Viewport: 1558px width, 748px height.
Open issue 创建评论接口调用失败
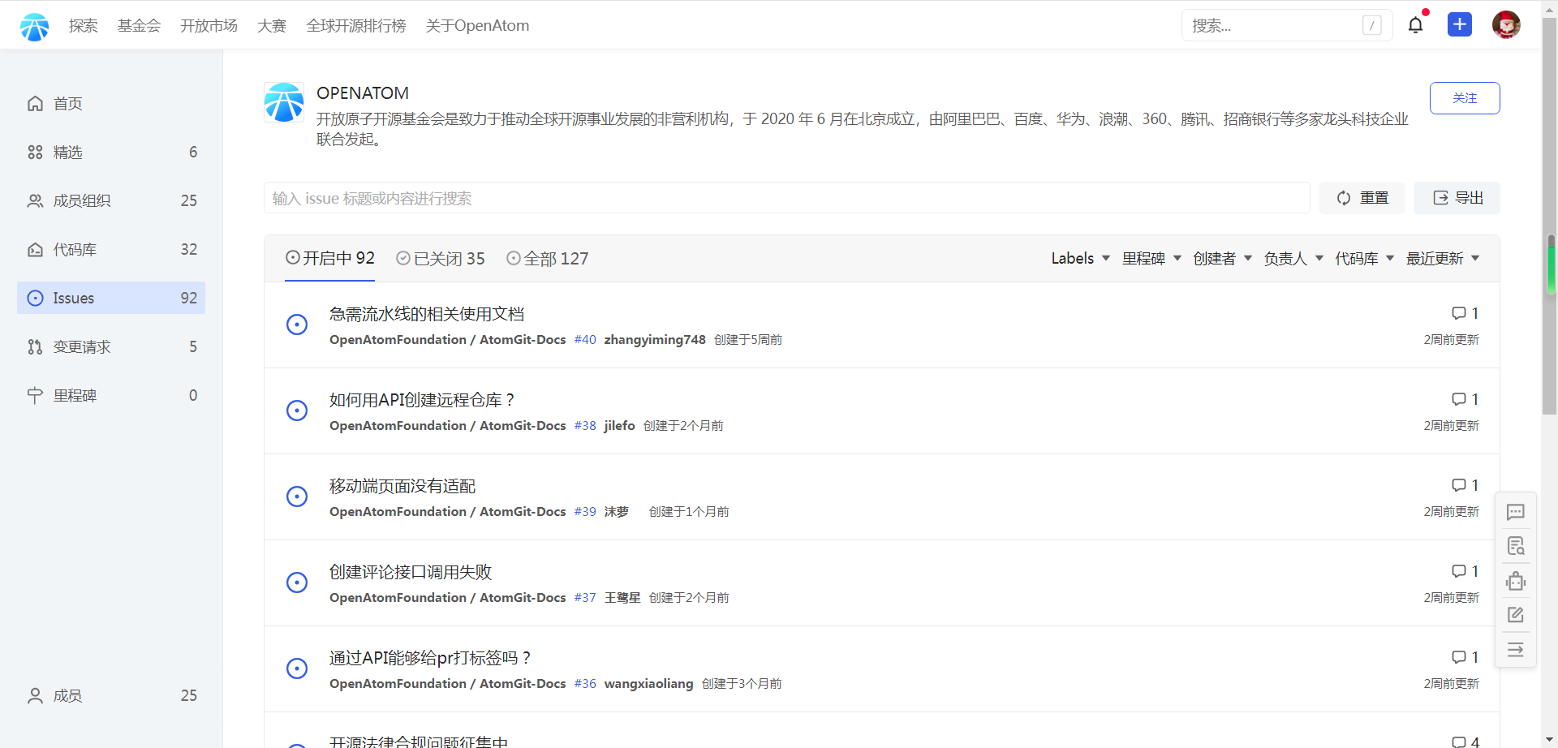tap(411, 572)
